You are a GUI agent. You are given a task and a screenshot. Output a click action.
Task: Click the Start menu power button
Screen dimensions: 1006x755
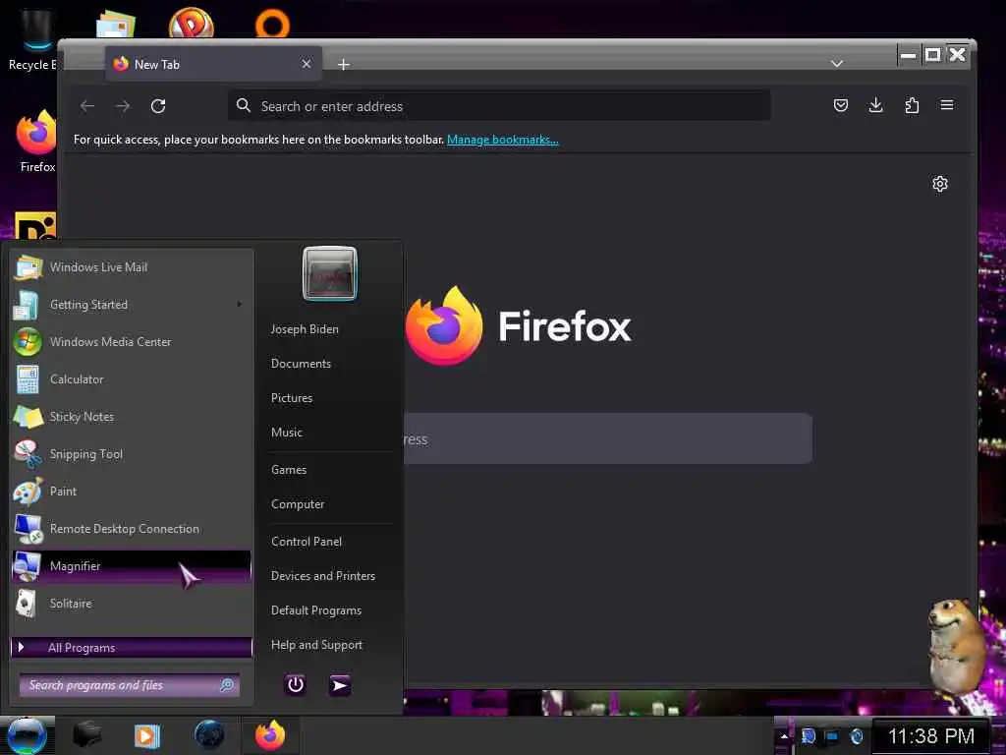(295, 685)
